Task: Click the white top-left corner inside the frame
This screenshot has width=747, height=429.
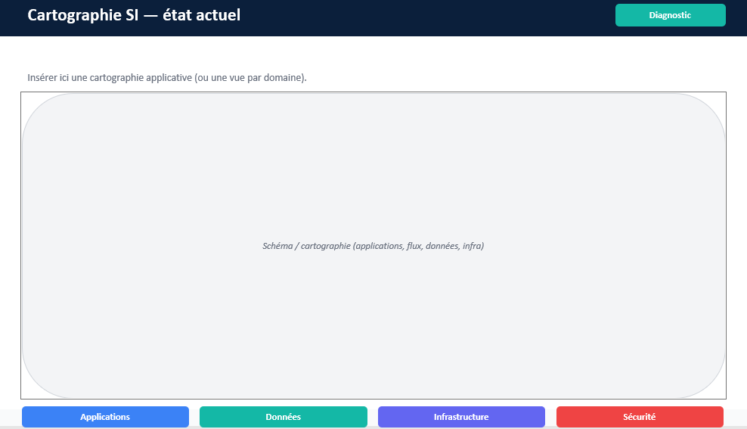Action: pos(25,96)
